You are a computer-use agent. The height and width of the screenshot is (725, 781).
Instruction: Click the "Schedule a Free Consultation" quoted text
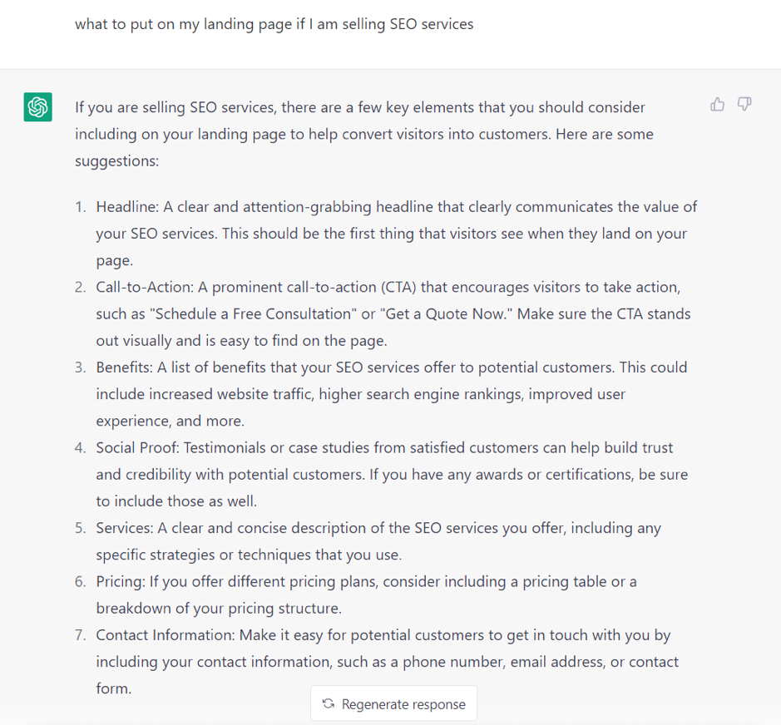point(253,313)
